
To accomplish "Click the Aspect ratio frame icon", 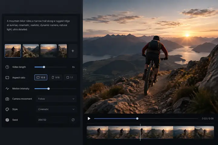I will tap(7, 78).
